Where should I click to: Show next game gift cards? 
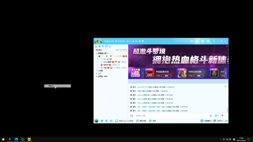coord(226,73)
